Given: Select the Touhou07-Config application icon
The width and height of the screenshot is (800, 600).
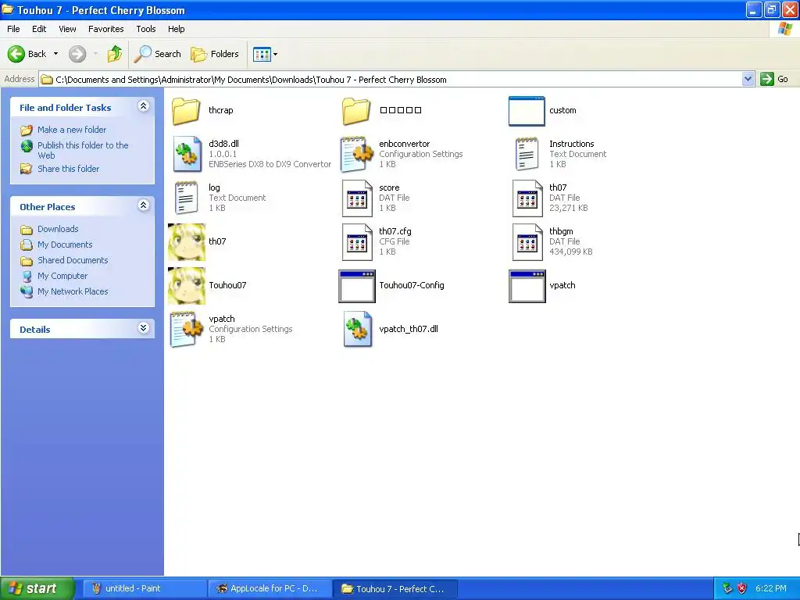Looking at the screenshot, I should 356,286.
